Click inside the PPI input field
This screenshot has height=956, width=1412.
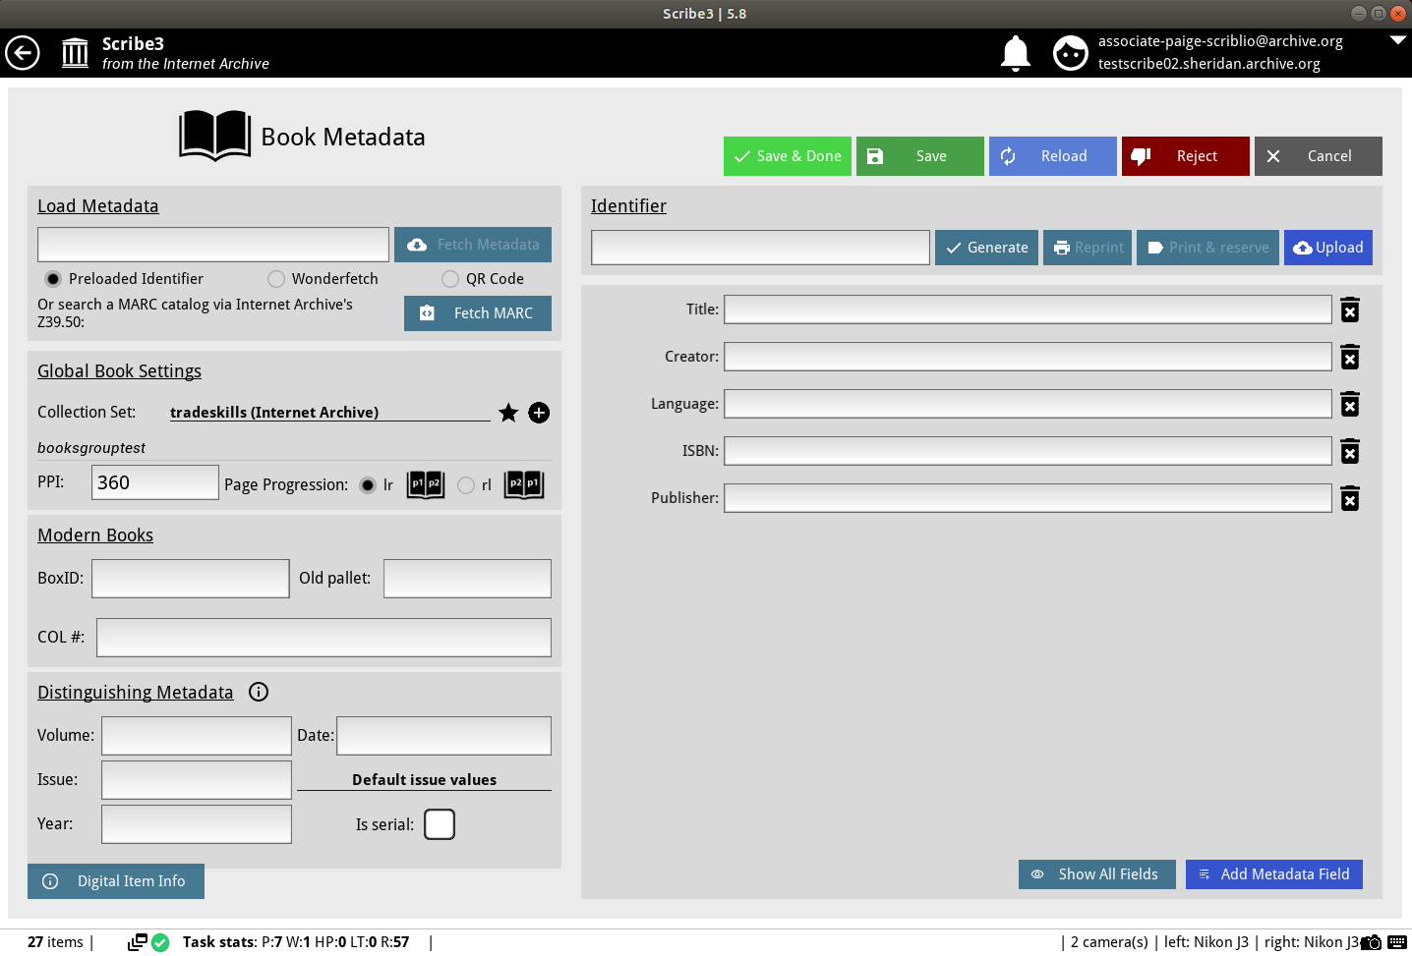tap(154, 481)
